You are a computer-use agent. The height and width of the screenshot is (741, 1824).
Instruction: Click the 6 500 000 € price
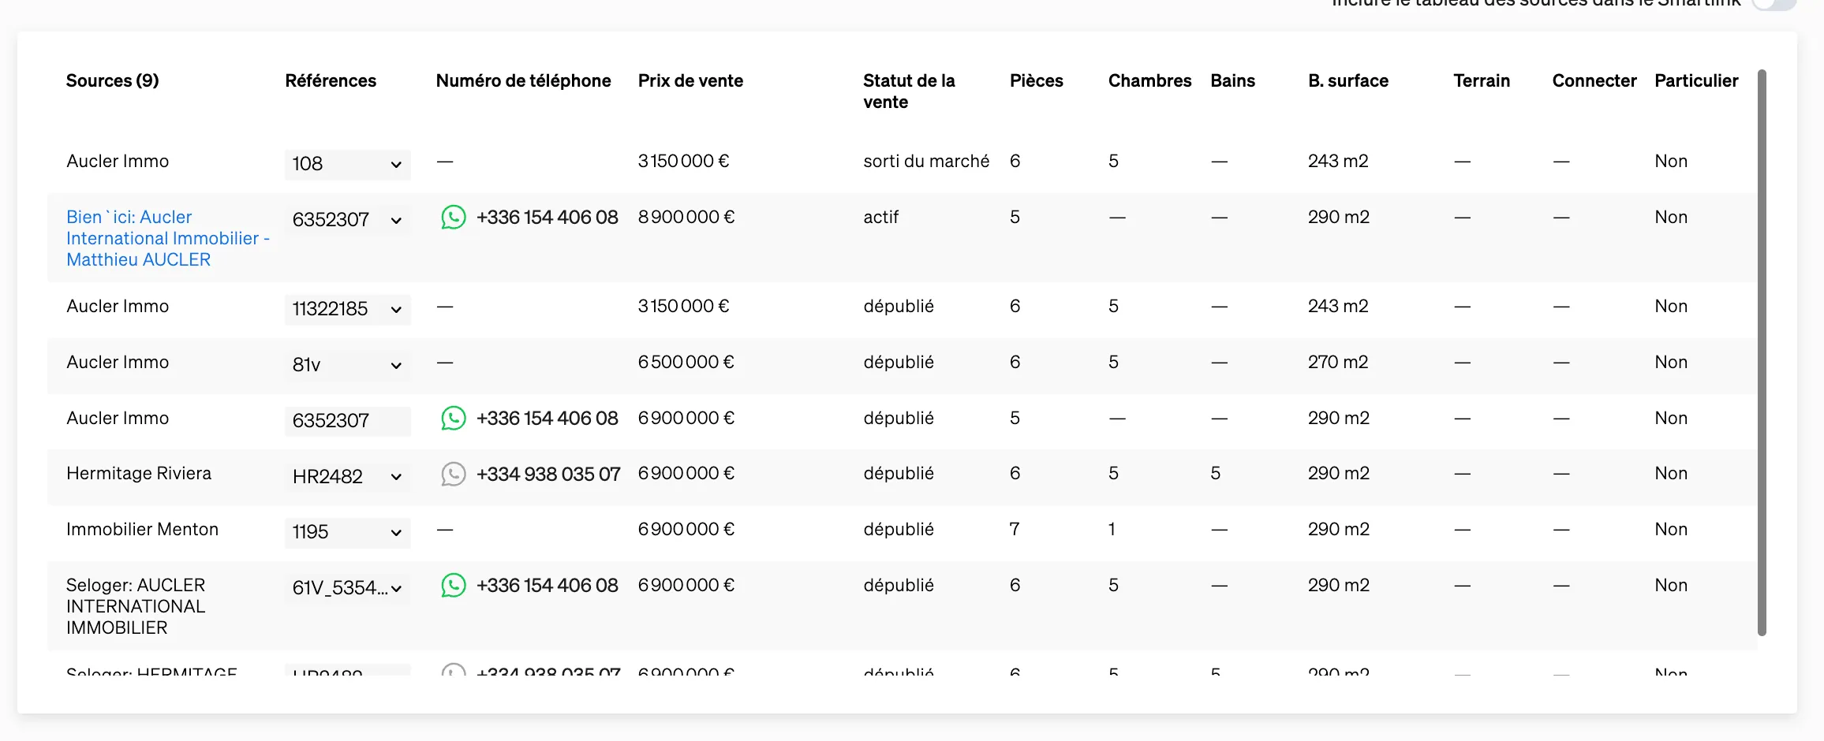coord(686,362)
